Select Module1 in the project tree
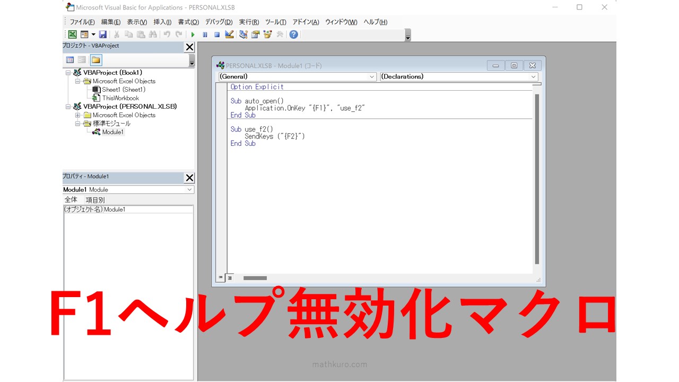 (113, 132)
